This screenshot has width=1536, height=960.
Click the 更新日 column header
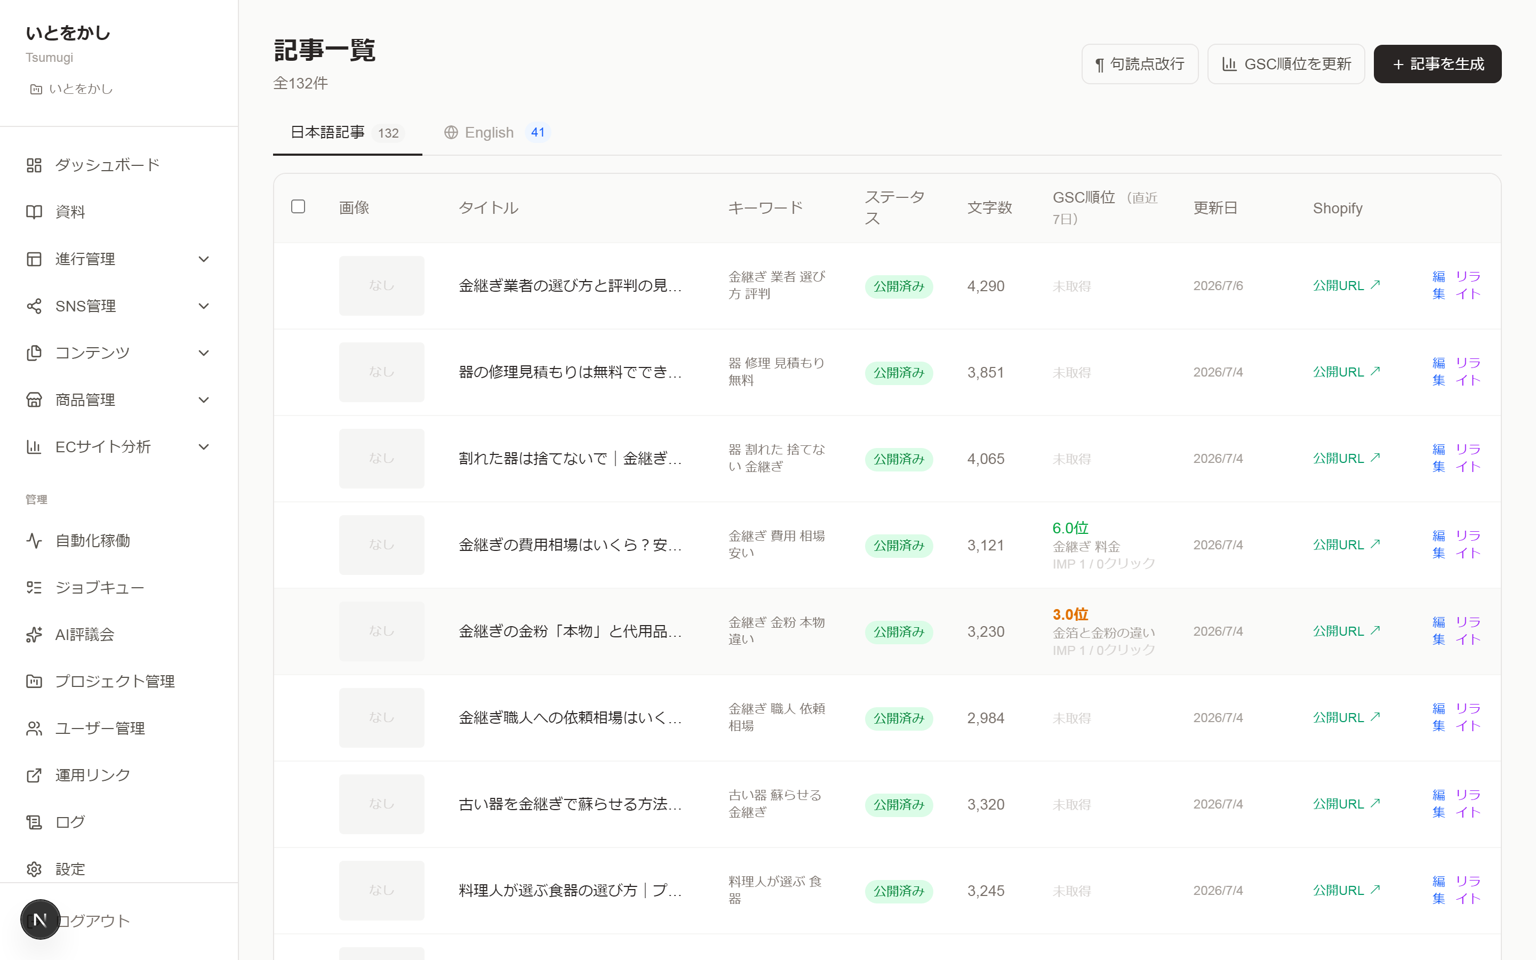pyautogui.click(x=1215, y=207)
